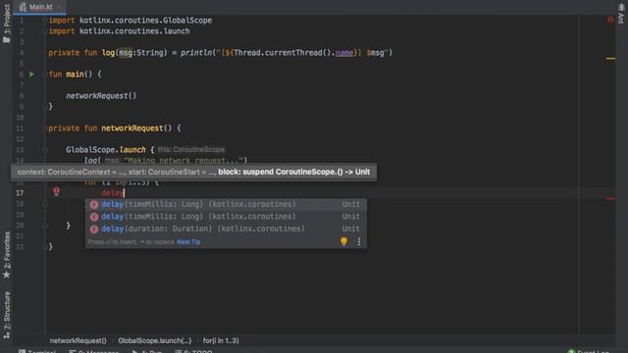
Task: Open the Project tool window
Action: pos(7,24)
